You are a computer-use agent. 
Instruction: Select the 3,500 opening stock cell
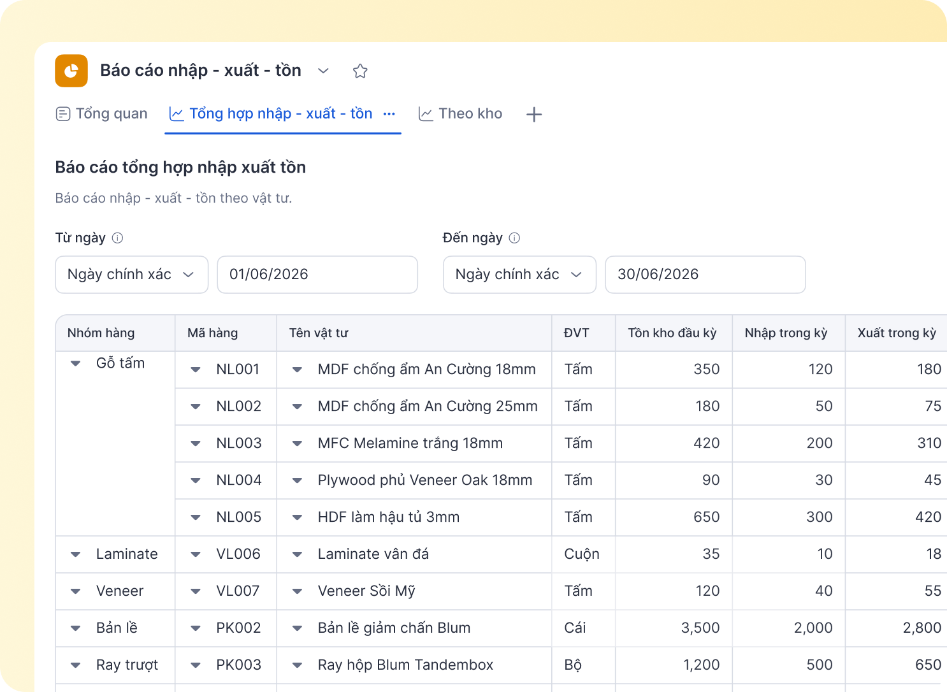point(674,628)
